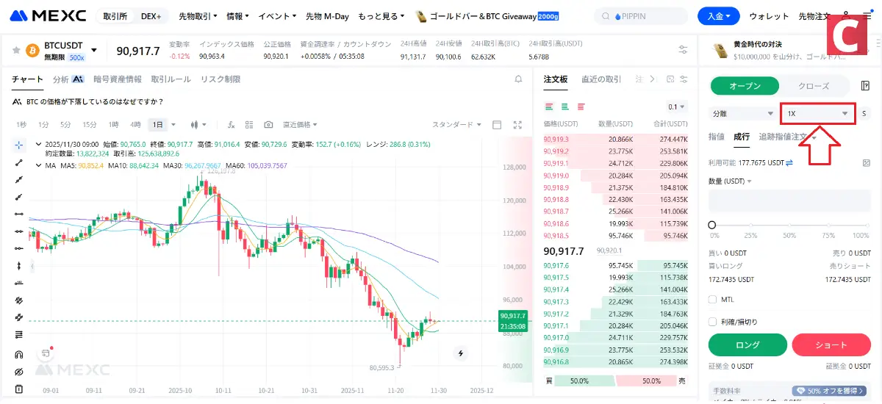
Task: Favorite BTCUSDT with the star icon
Action: [x=15, y=51]
